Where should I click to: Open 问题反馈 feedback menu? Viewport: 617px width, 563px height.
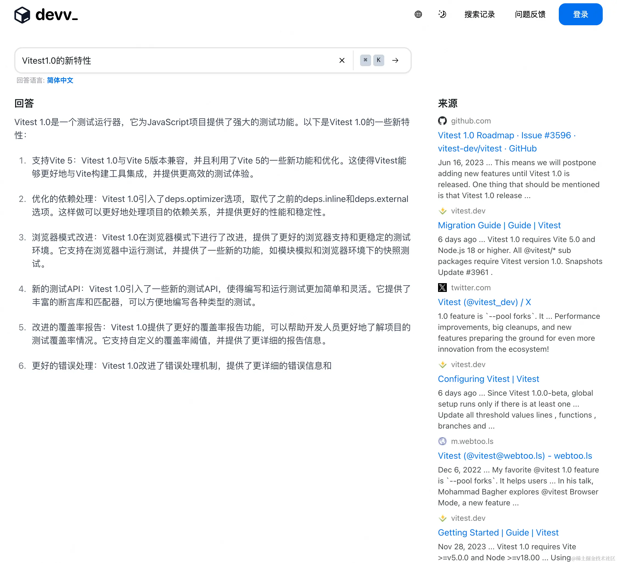click(530, 14)
